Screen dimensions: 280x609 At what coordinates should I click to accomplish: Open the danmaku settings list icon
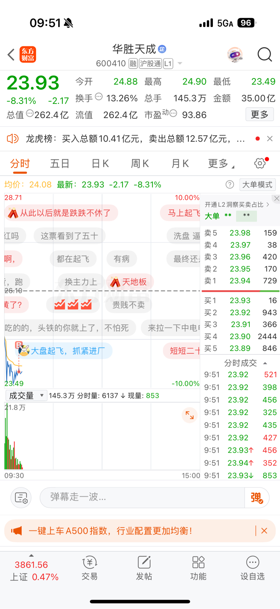coord(21,497)
